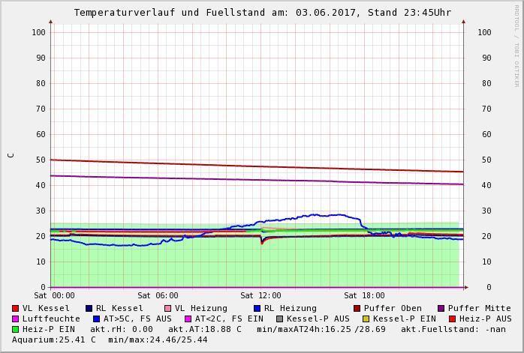Select the yellow Kessel-P EIN swatch
524x353 pixels.
366,319
